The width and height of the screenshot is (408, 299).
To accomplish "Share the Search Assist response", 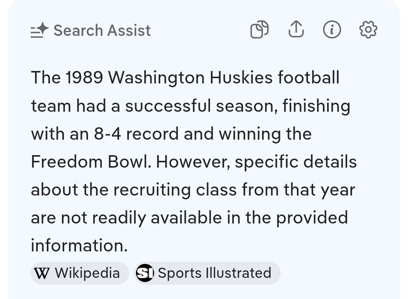I will tap(296, 29).
